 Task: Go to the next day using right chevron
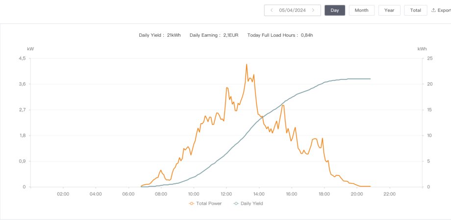[x=313, y=10]
